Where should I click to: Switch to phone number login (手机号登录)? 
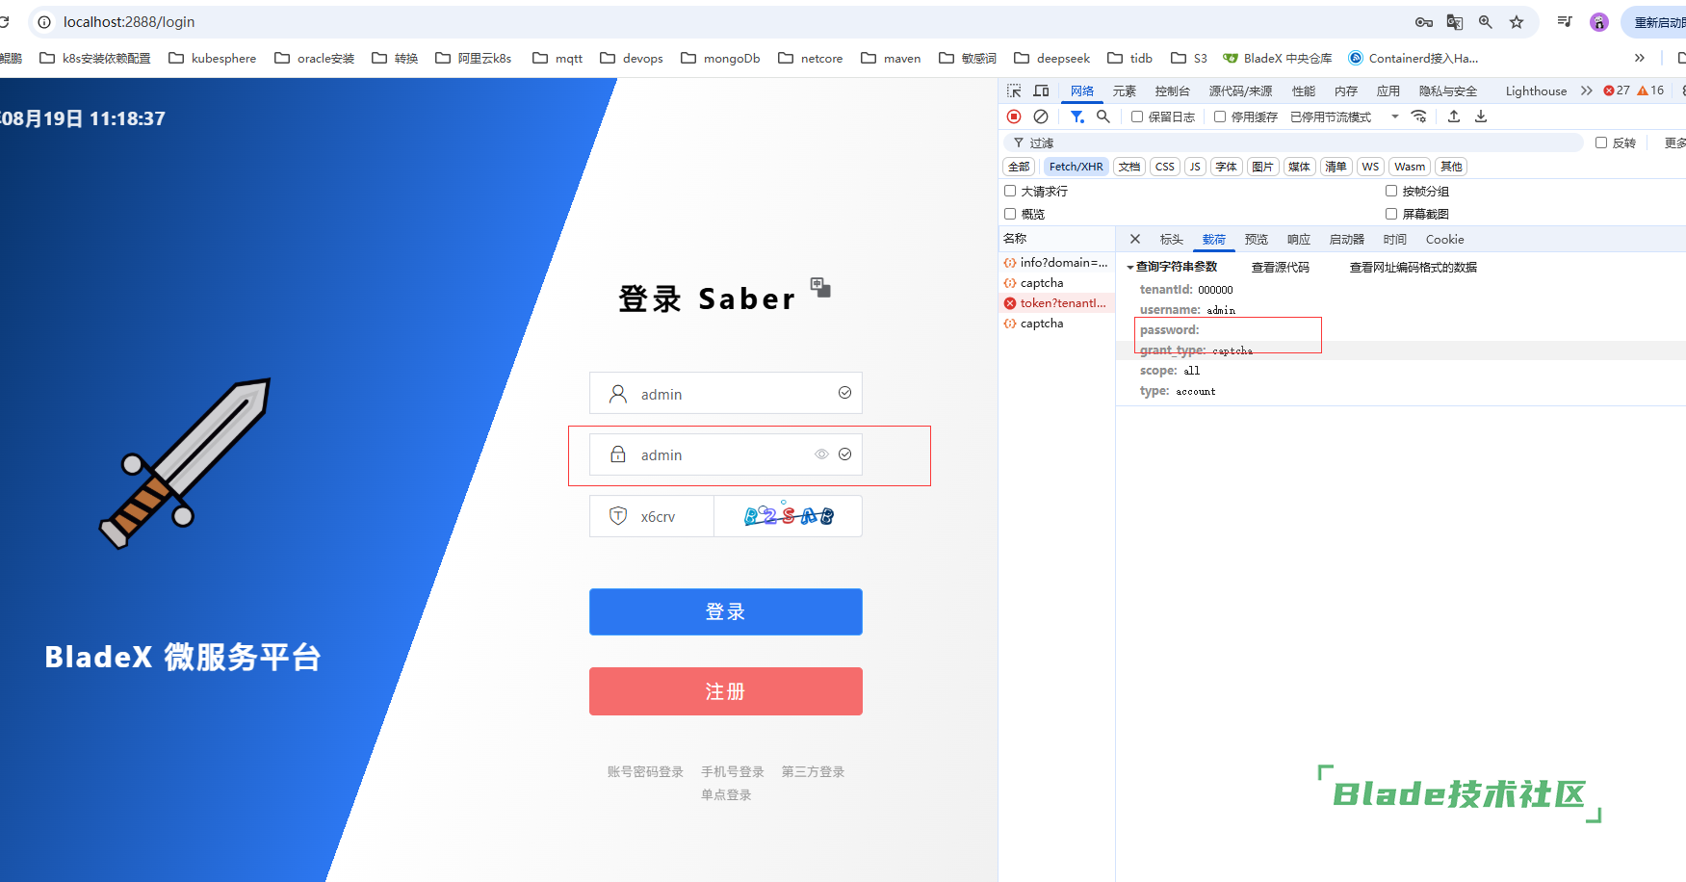732,771
